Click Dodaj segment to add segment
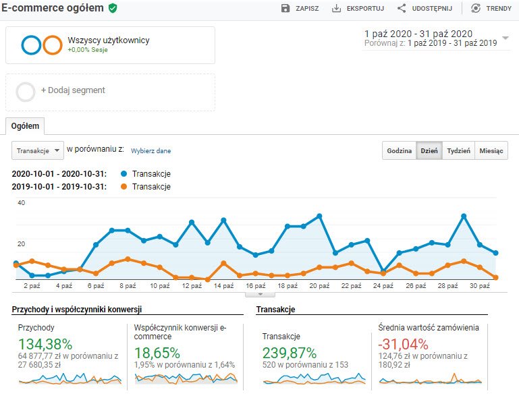Screen dimensions: 519x402 tap(73, 90)
